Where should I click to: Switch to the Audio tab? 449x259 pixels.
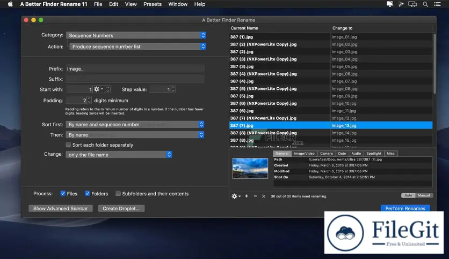click(356, 154)
